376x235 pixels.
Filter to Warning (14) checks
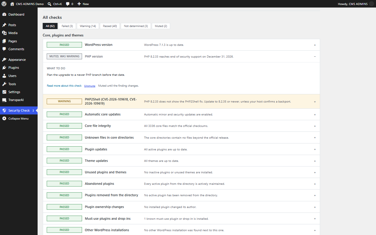coord(88,26)
